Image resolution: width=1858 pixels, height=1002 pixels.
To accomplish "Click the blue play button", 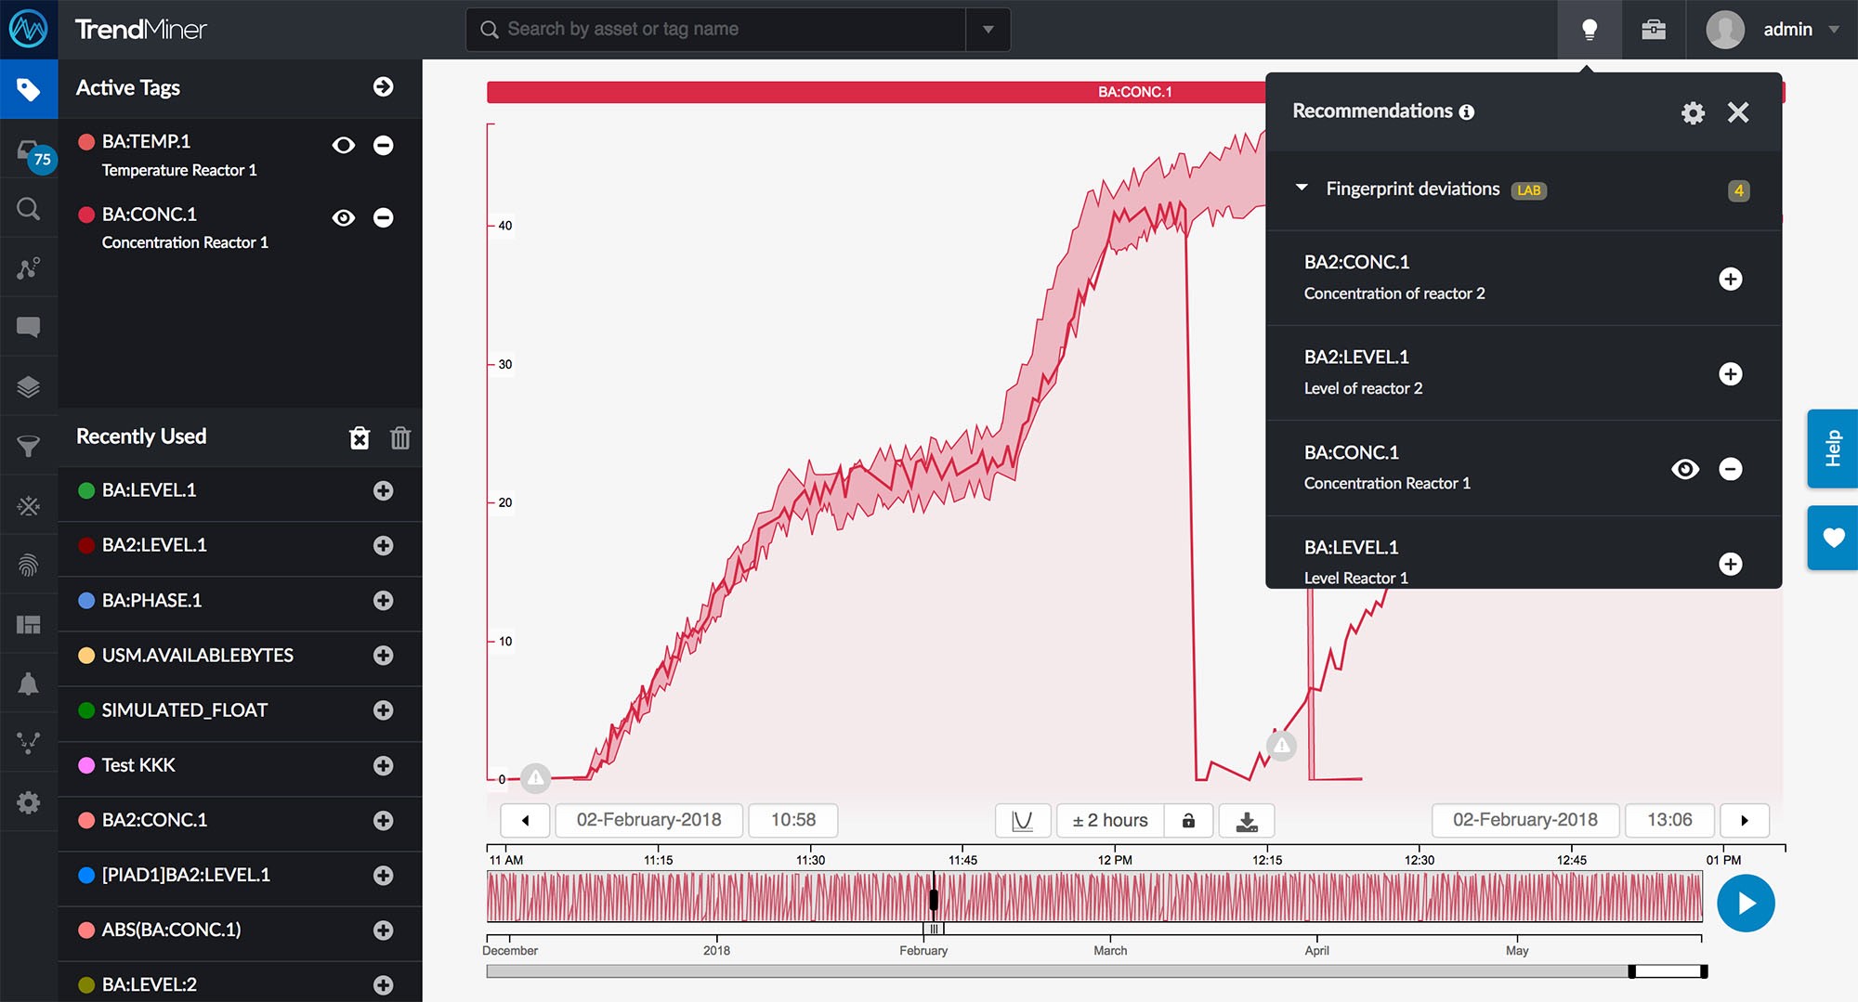I will 1746,904.
